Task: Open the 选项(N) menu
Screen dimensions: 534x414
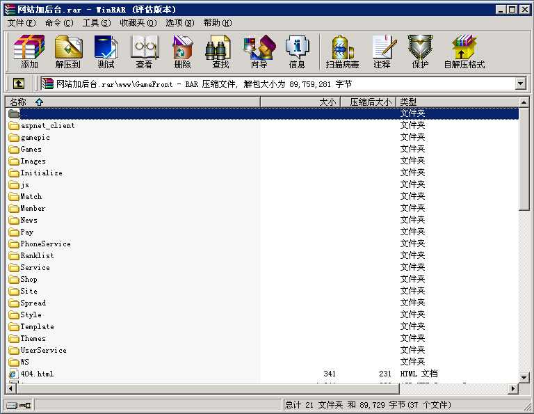Action: pos(179,23)
